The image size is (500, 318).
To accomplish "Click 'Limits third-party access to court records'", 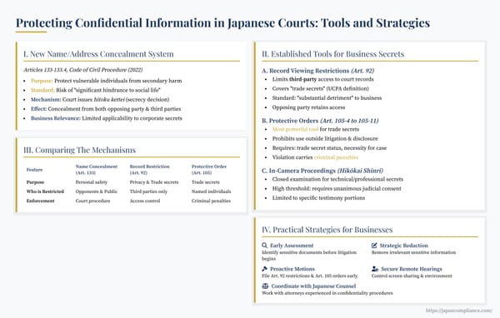I will point(322,79).
